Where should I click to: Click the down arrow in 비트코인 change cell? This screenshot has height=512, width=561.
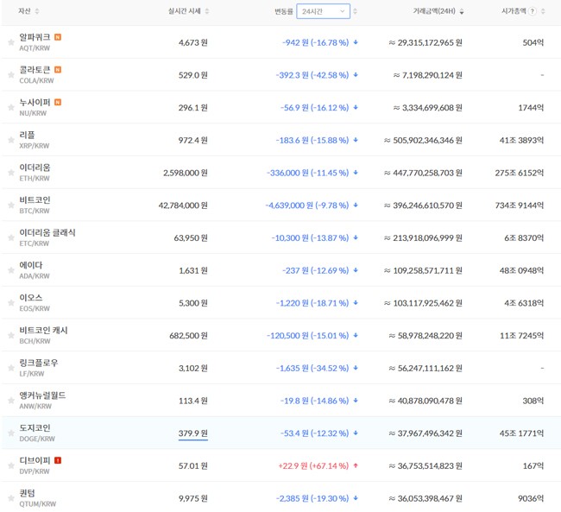coord(356,205)
